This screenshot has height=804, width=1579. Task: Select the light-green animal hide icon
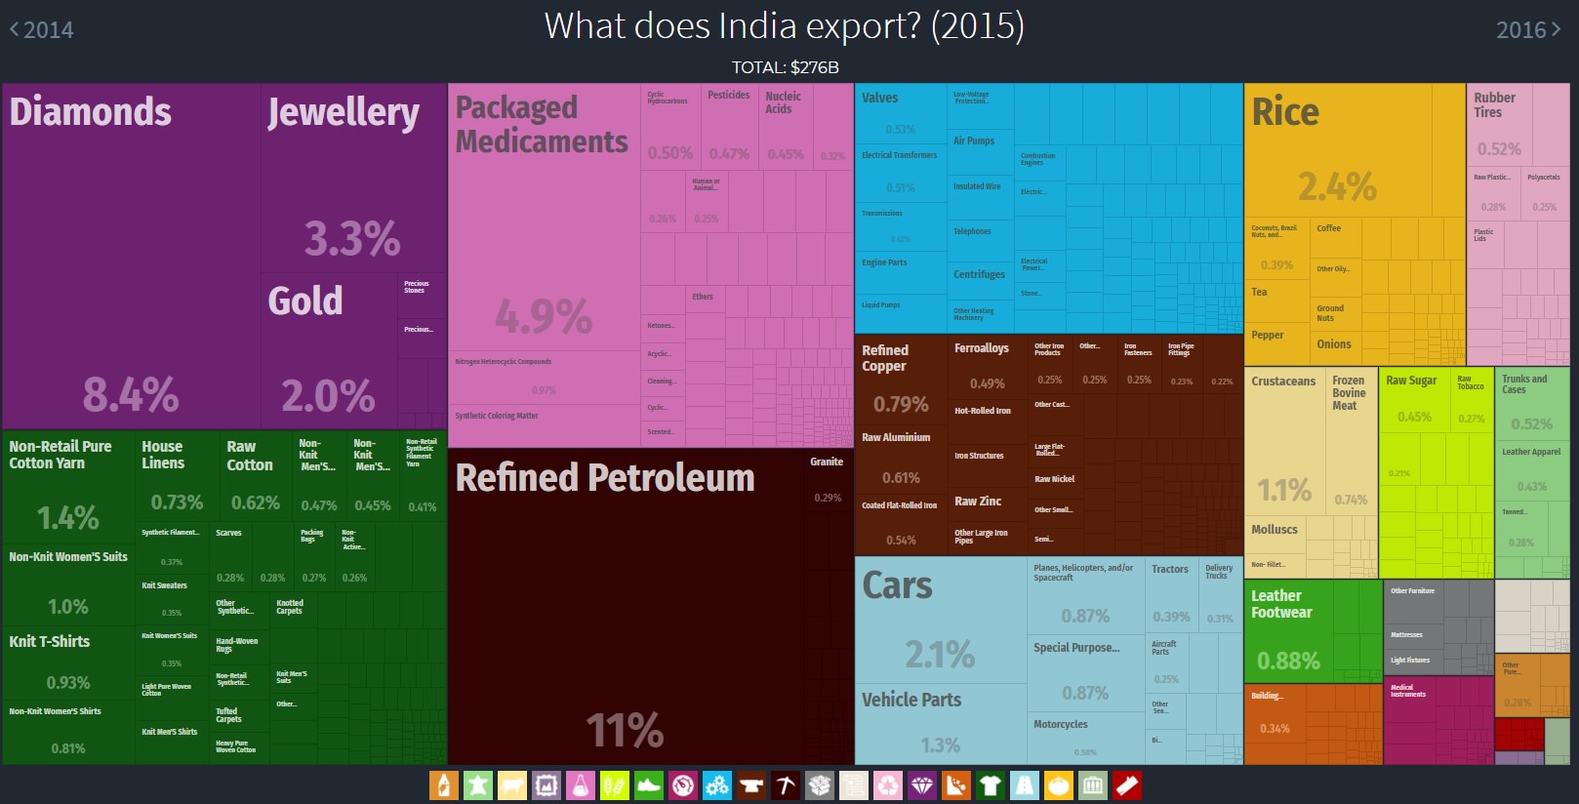pyautogui.click(x=478, y=785)
